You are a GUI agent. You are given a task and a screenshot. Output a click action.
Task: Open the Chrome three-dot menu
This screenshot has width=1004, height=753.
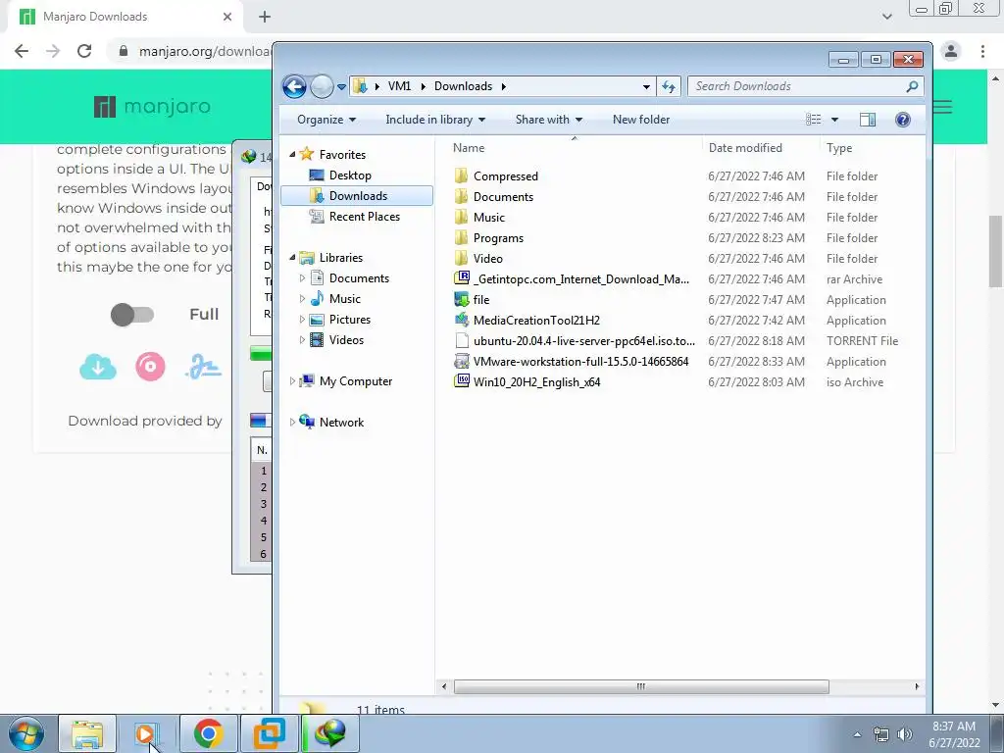(x=982, y=51)
